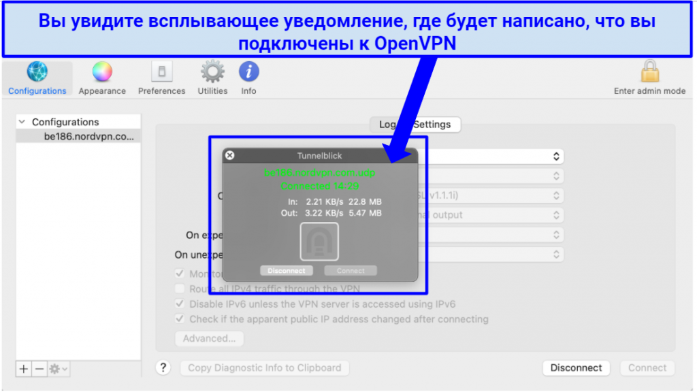697x392 pixels.
Task: Click the Enter admin mode padlock
Action: [649, 72]
